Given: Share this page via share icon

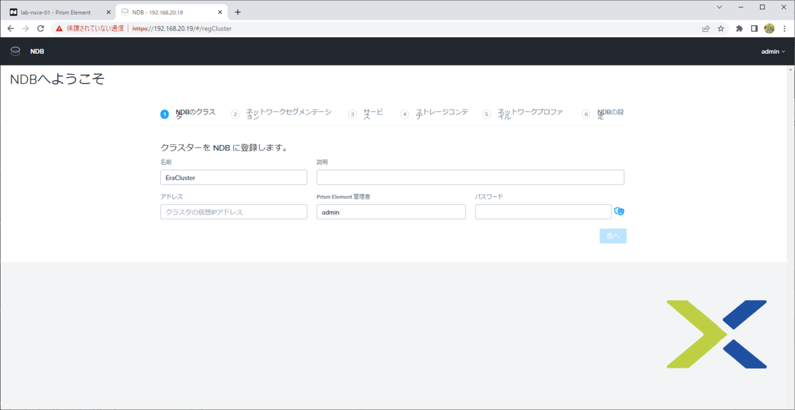Looking at the screenshot, I should click(x=706, y=28).
